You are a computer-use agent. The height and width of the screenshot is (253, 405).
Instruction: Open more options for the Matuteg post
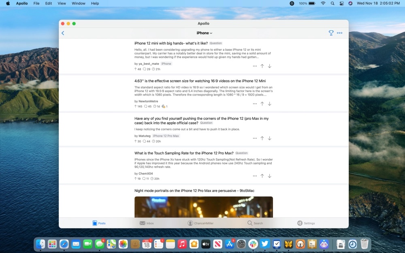pyautogui.click(x=255, y=138)
